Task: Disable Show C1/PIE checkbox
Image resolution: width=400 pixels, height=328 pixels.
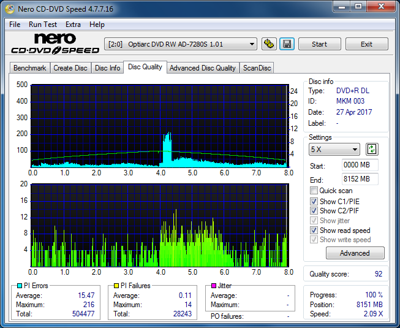Action: point(314,201)
